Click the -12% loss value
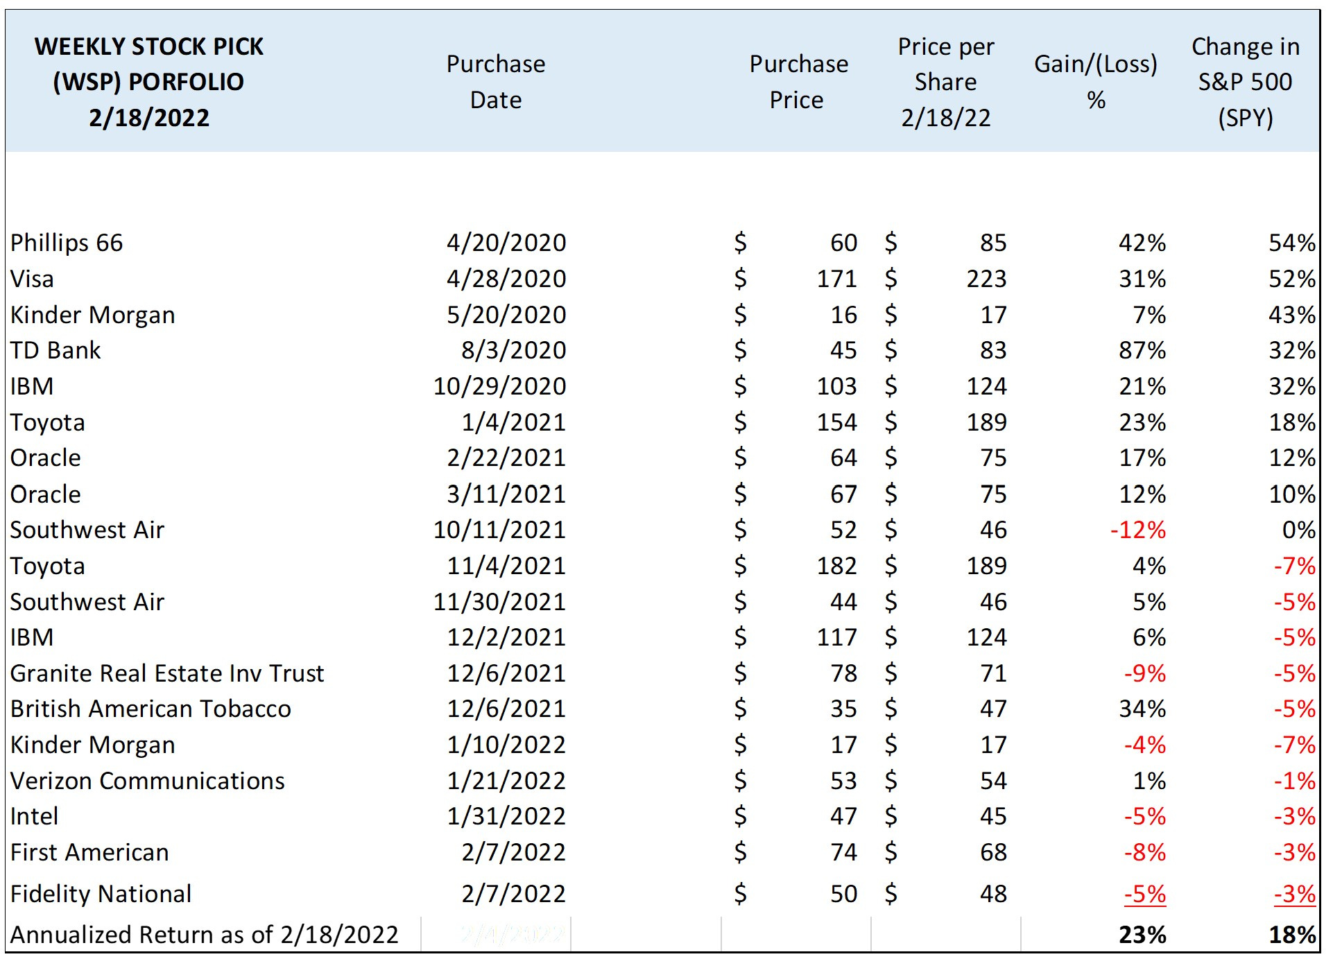1333x968 pixels. tap(1138, 530)
